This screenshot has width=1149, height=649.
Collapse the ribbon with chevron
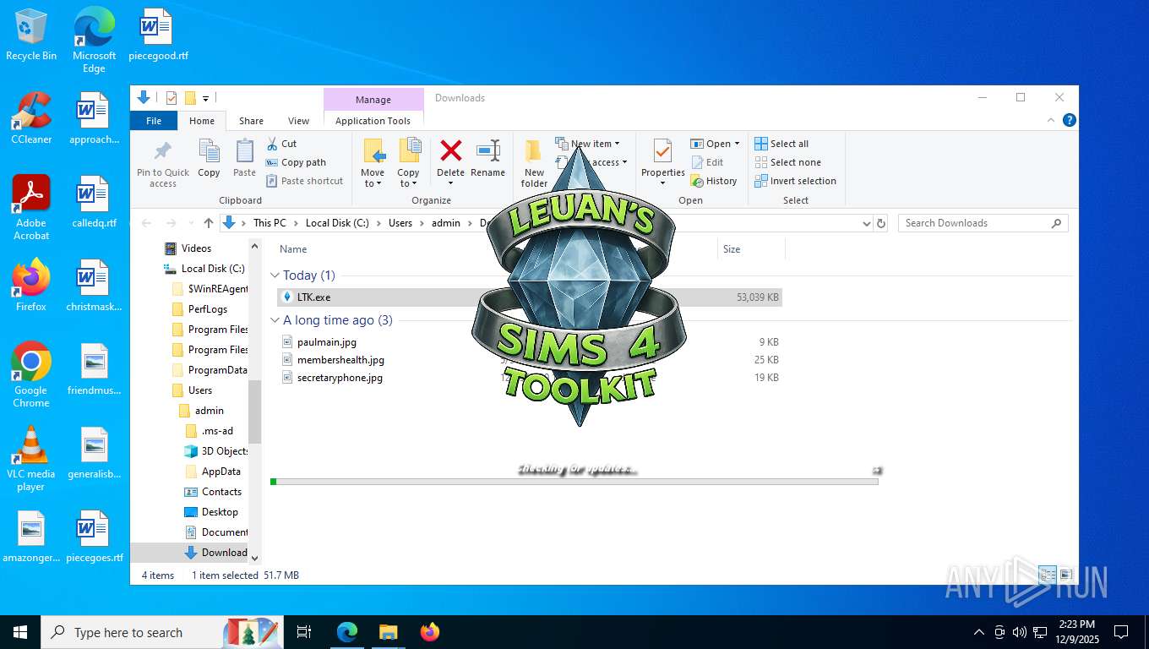[1052, 121]
